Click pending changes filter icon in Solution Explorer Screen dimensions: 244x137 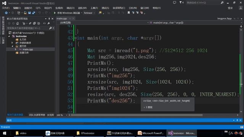click(x=24, y=23)
